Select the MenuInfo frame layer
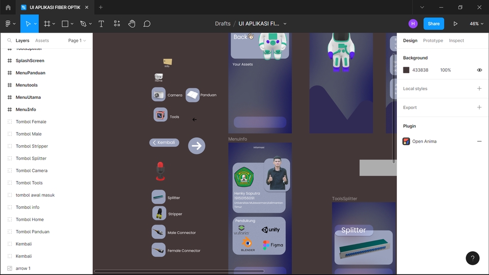 point(26,109)
